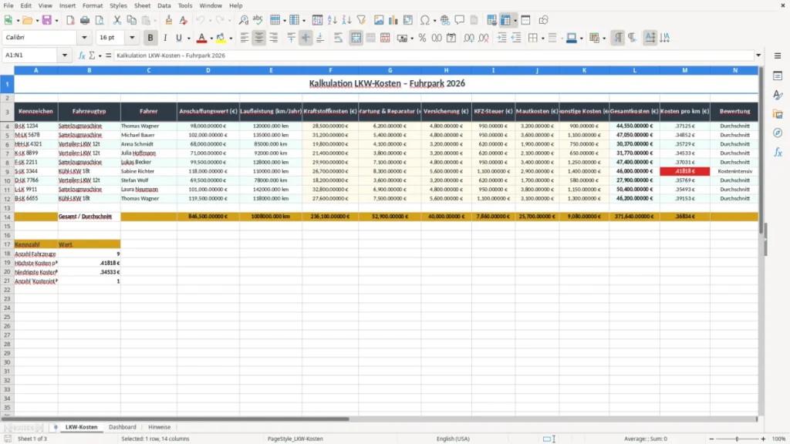Expand the formula bar arrow
790x444 pixels.
click(758, 55)
